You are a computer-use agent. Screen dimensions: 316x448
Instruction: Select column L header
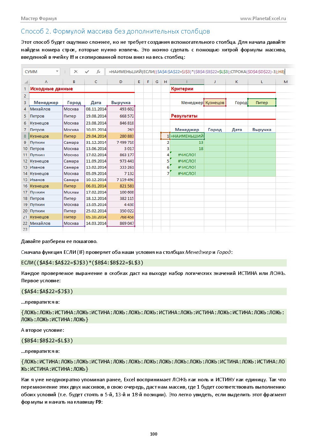tap(262, 82)
